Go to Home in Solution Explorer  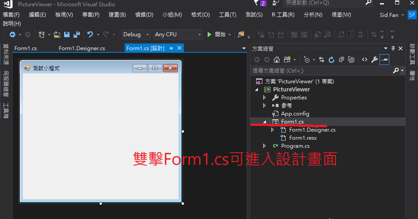point(277,60)
